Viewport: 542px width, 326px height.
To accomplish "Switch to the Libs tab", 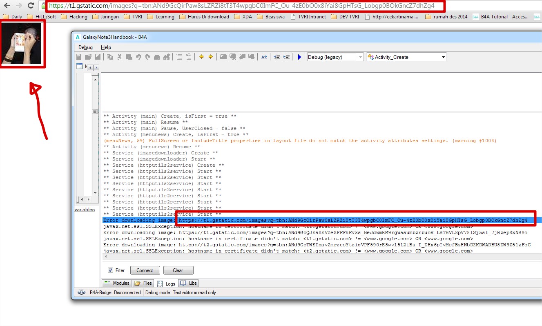I will point(189,283).
